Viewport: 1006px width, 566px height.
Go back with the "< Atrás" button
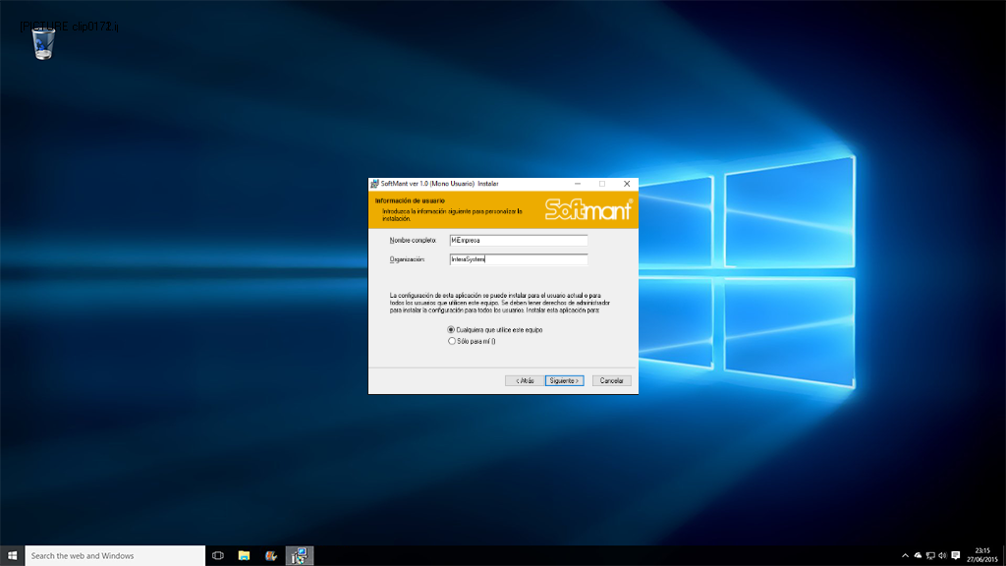(x=525, y=380)
